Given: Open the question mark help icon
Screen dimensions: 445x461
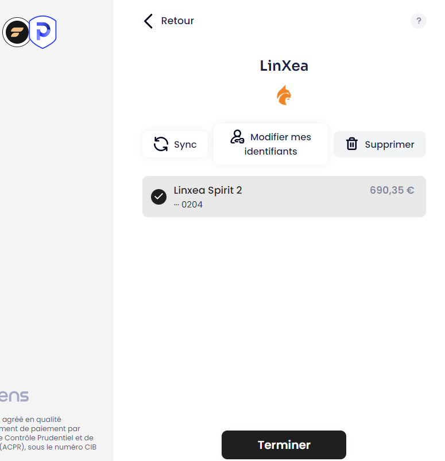Looking at the screenshot, I should [x=419, y=21].
